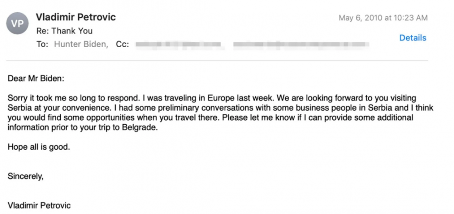
Task: Click the second blurred Cc address
Action: pos(300,45)
